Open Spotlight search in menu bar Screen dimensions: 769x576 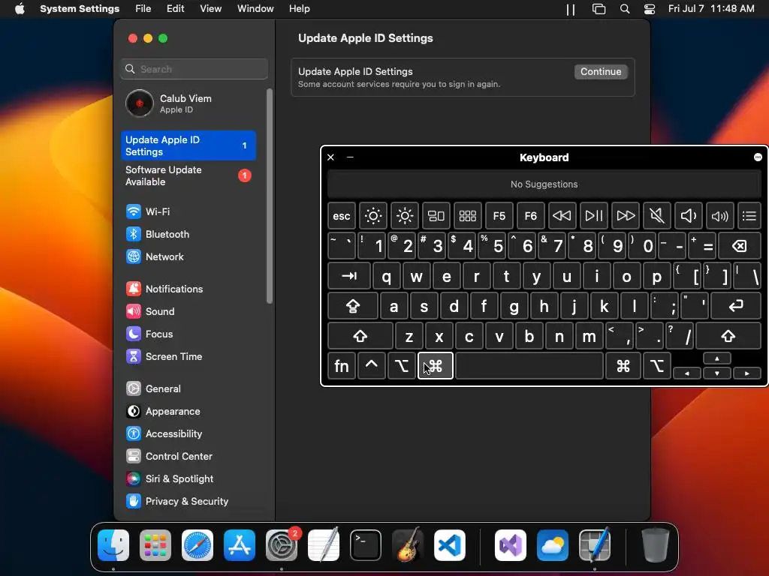(x=624, y=9)
